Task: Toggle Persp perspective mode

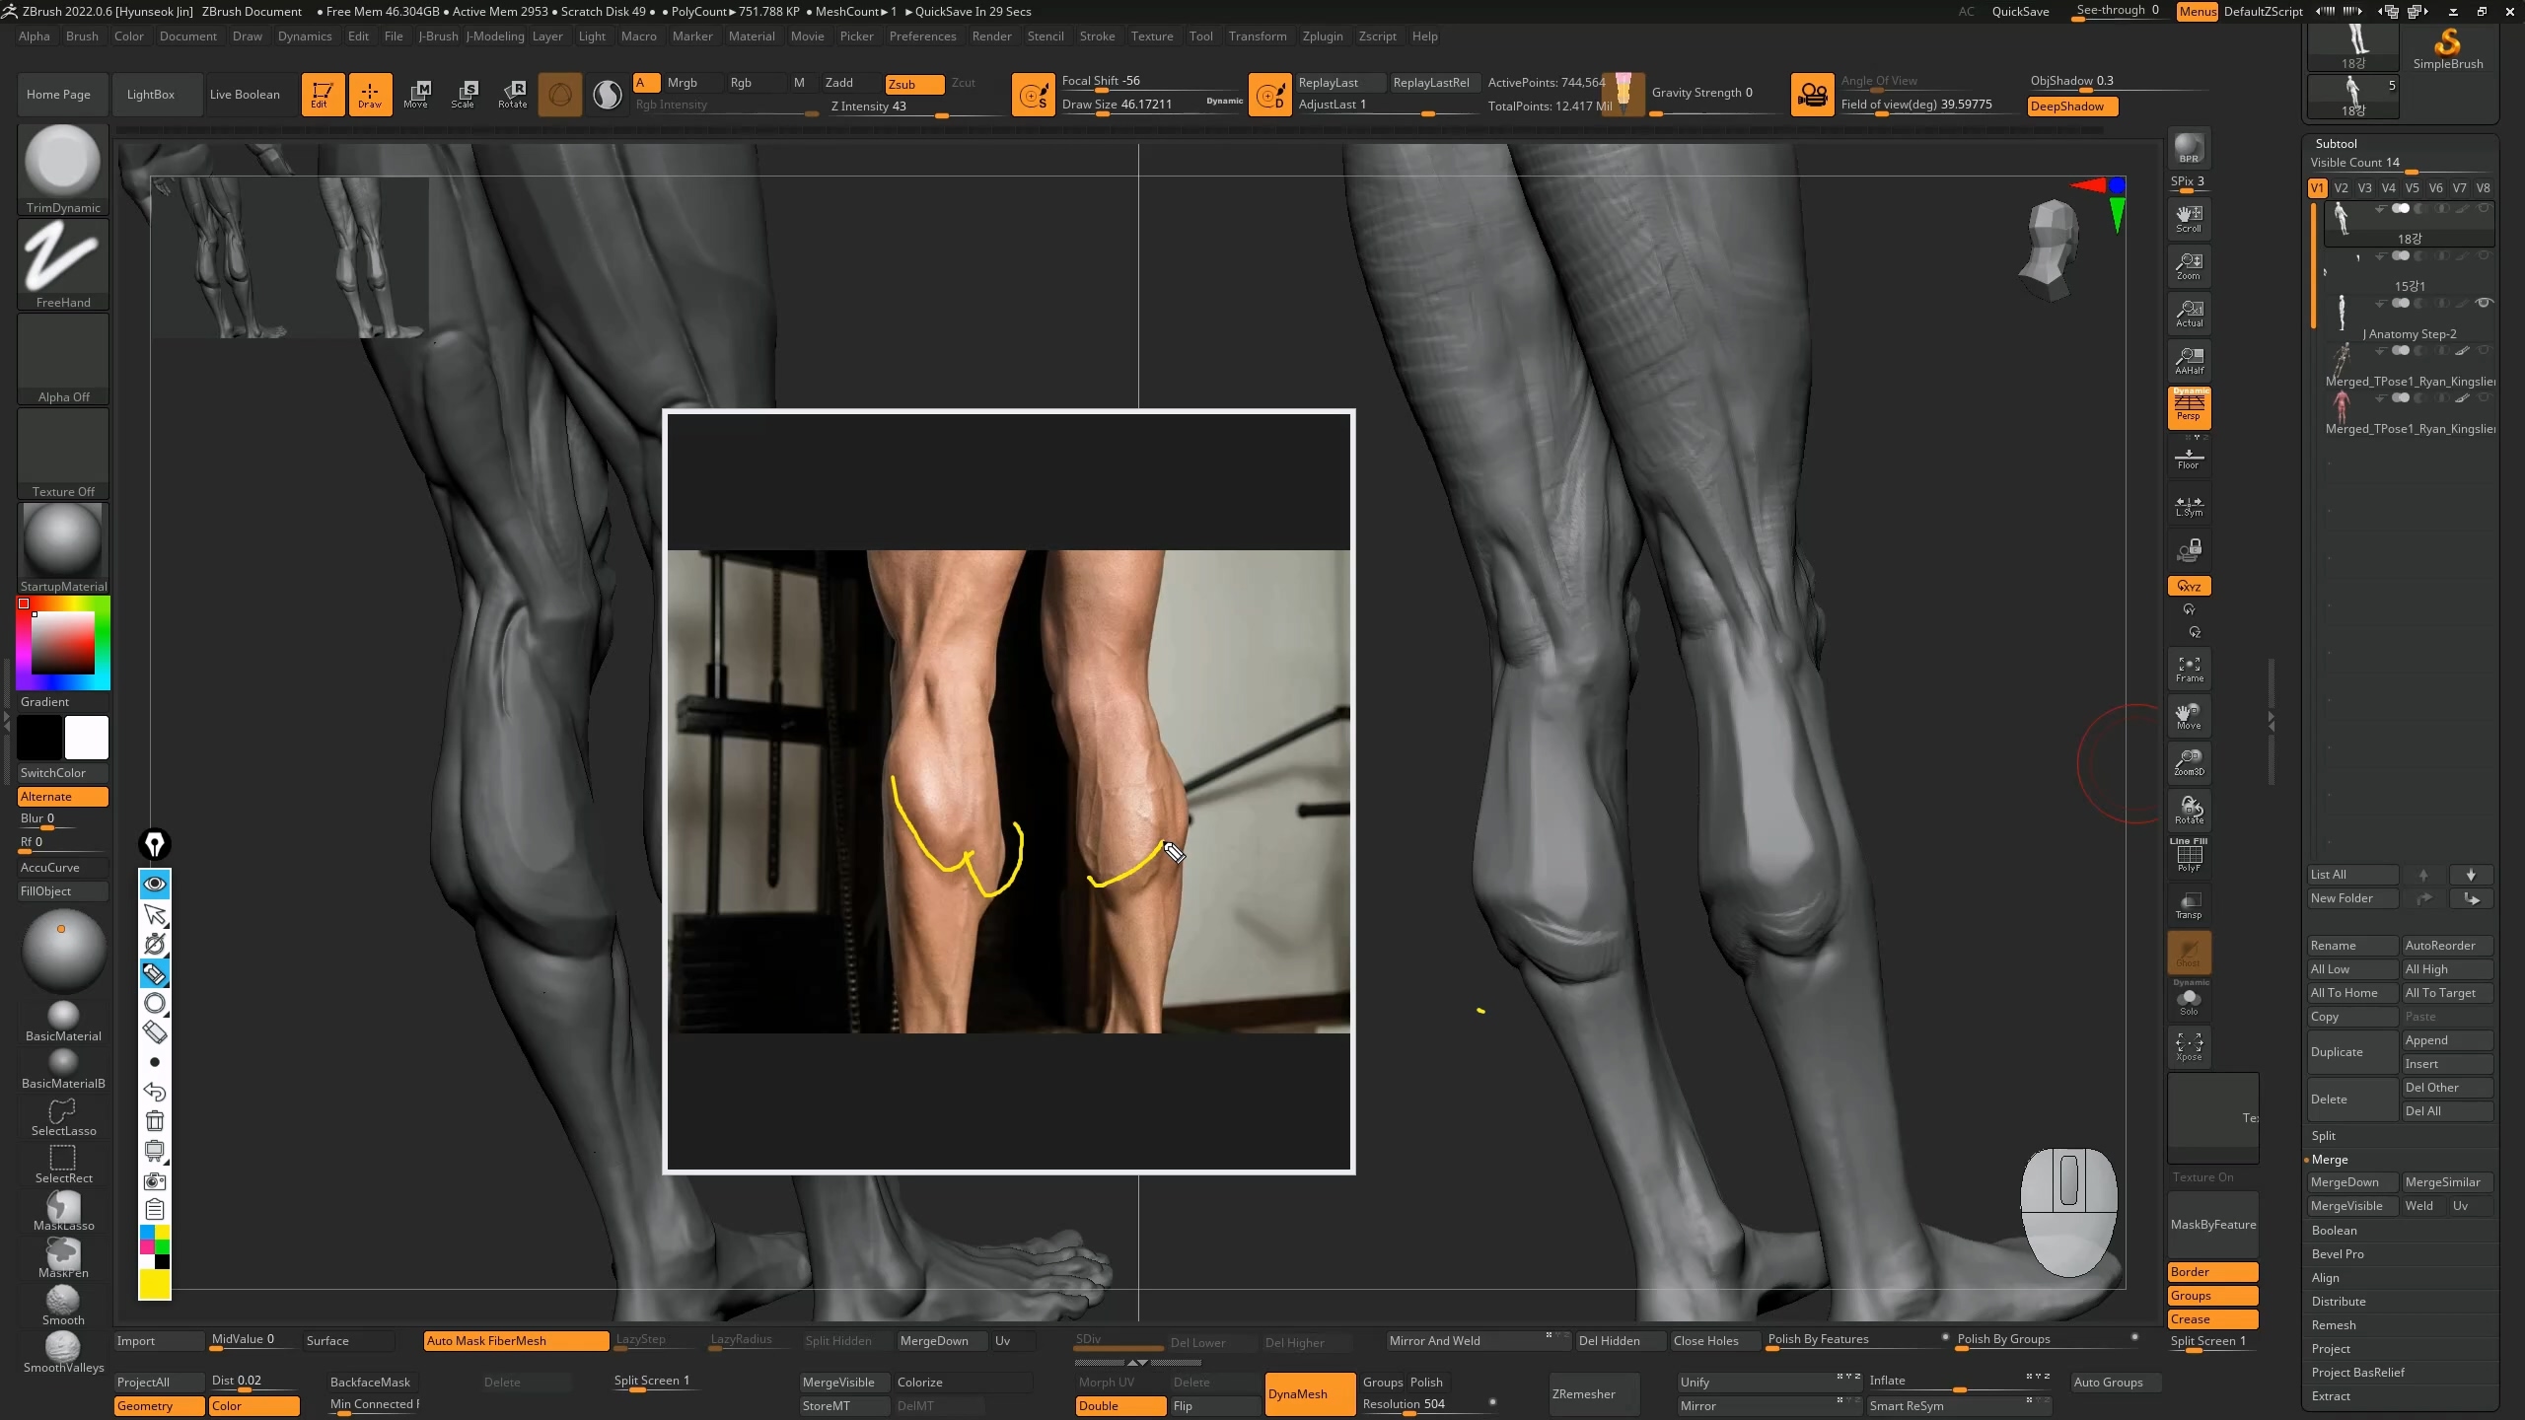Action: click(x=2189, y=406)
